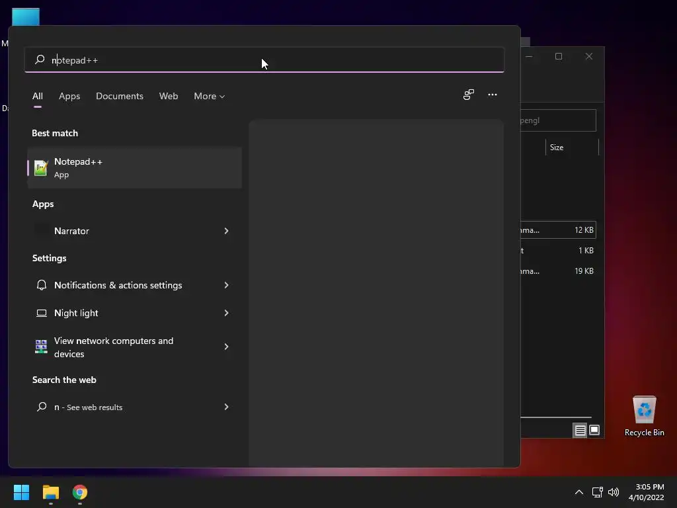
Task: Switch Explorer window to details view icon
Action: click(x=580, y=430)
